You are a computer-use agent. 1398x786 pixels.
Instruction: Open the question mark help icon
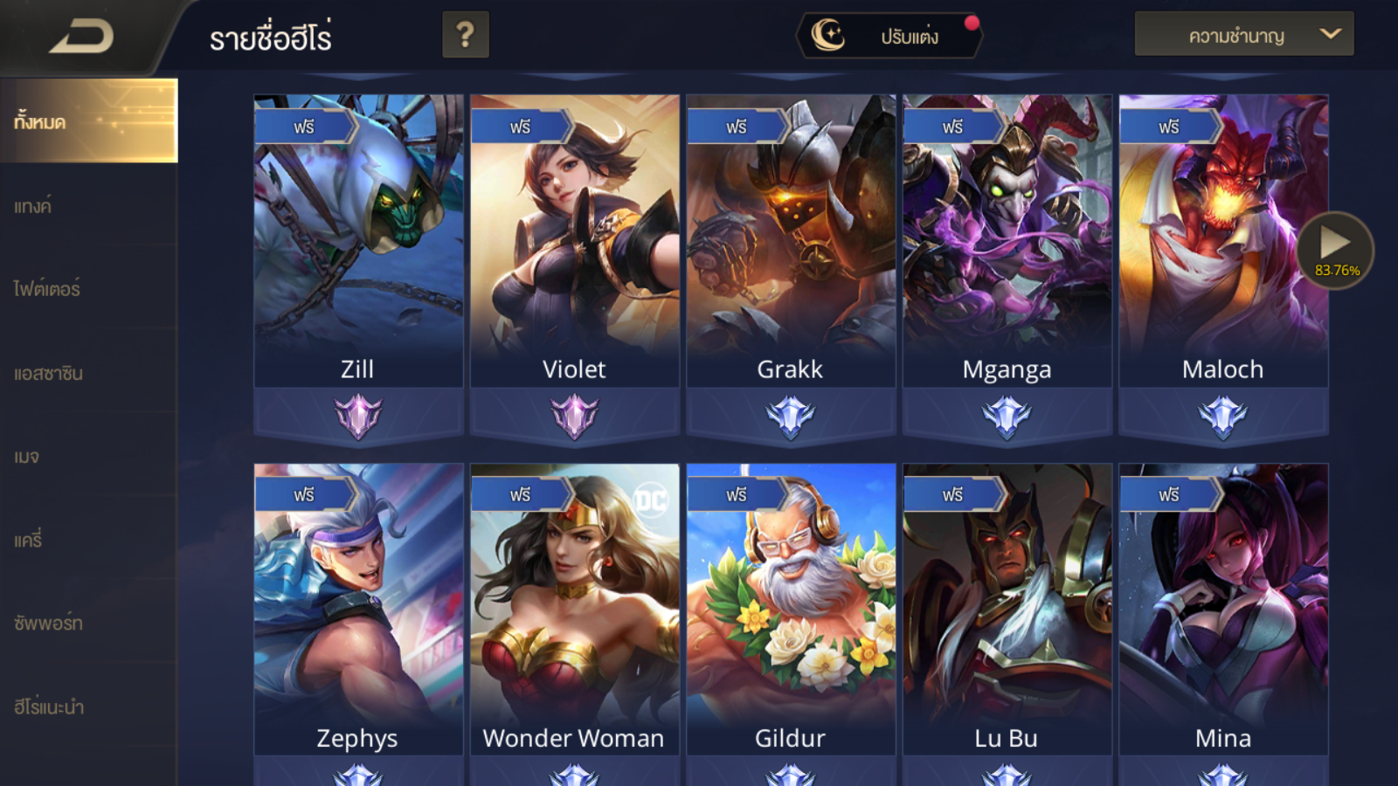click(465, 35)
